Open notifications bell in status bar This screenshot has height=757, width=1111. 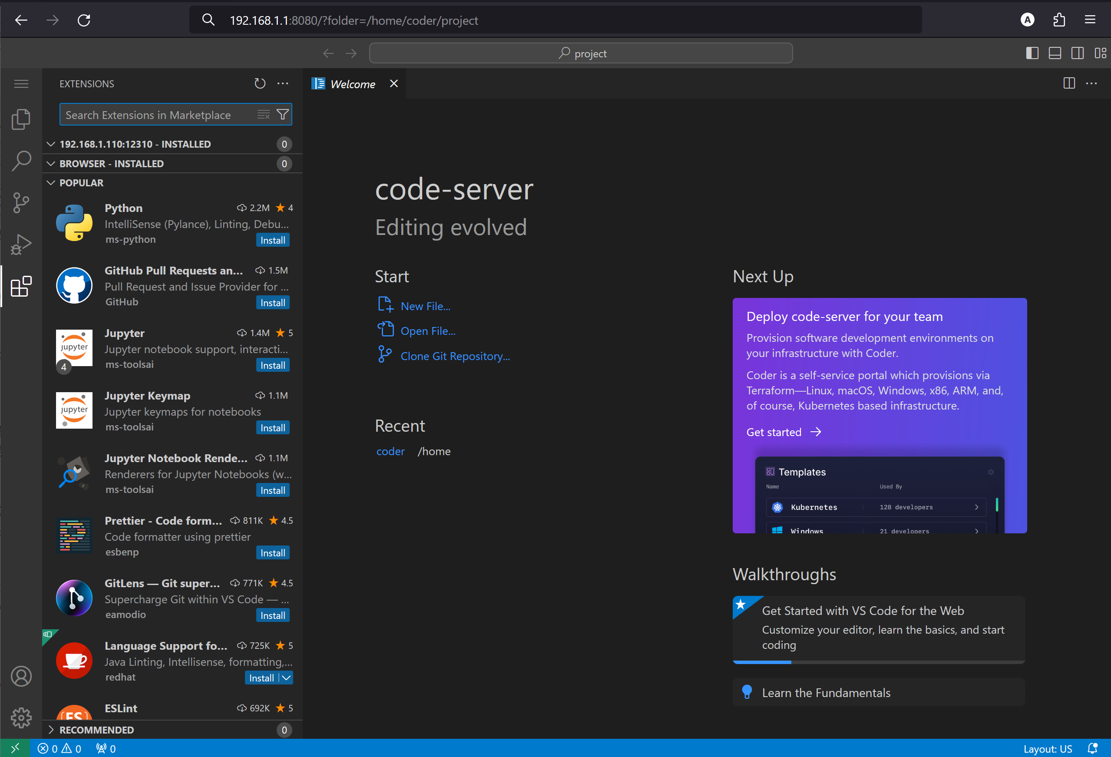click(x=1092, y=748)
